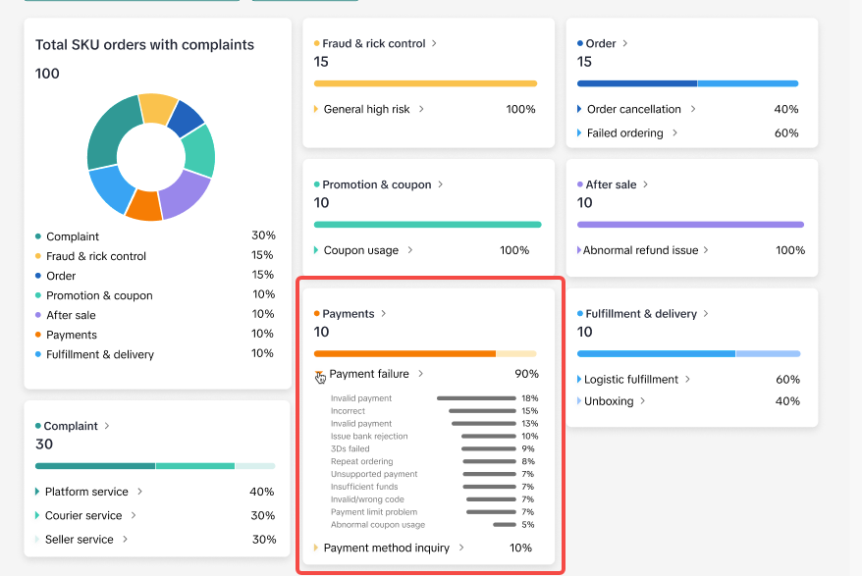Expand the Logistic fulfillment row triangle
Viewport: 862px width, 576px height.
(x=579, y=380)
